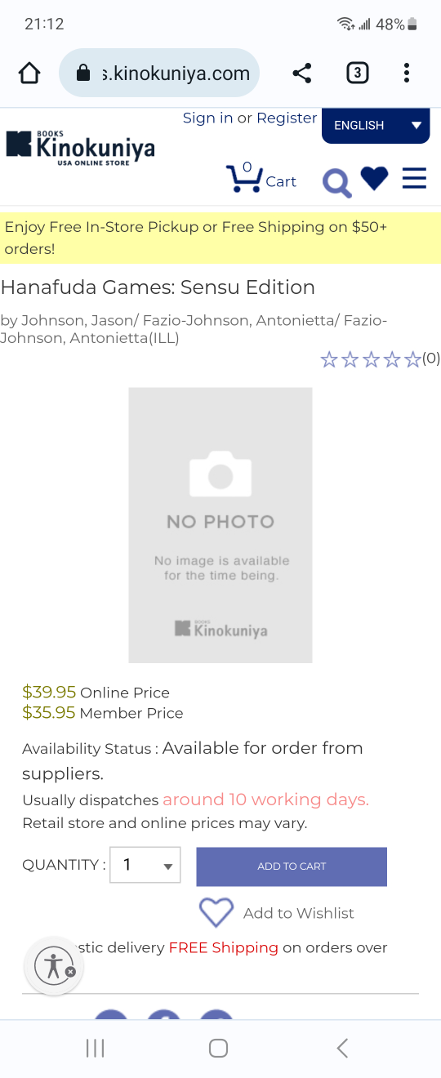Tap the magnifying glass search icon
The width and height of the screenshot is (441, 1078).
(x=336, y=183)
